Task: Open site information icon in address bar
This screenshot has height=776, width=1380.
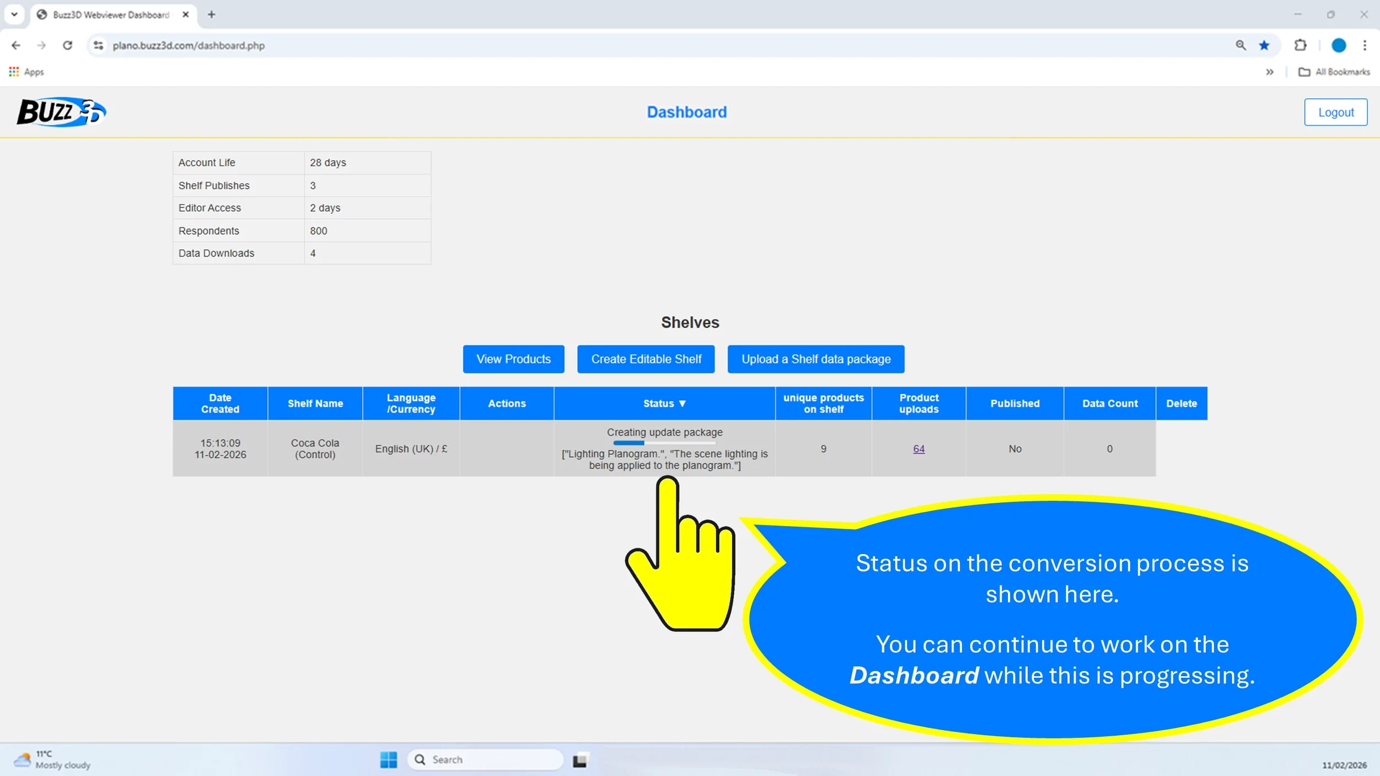Action: (98, 45)
